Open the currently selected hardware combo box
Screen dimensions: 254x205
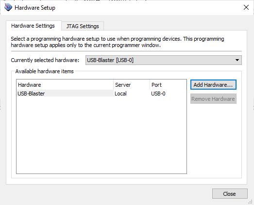click(x=164, y=60)
